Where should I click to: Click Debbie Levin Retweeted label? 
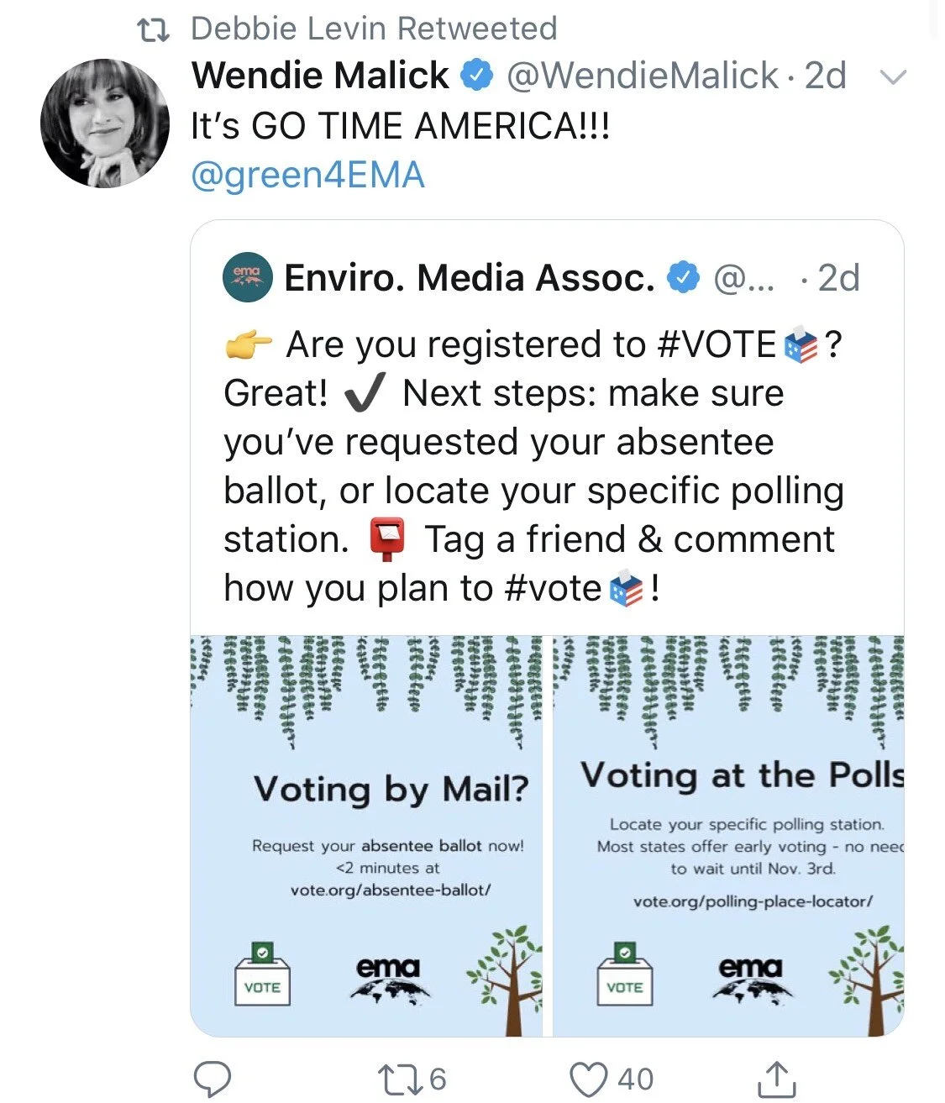click(x=374, y=29)
